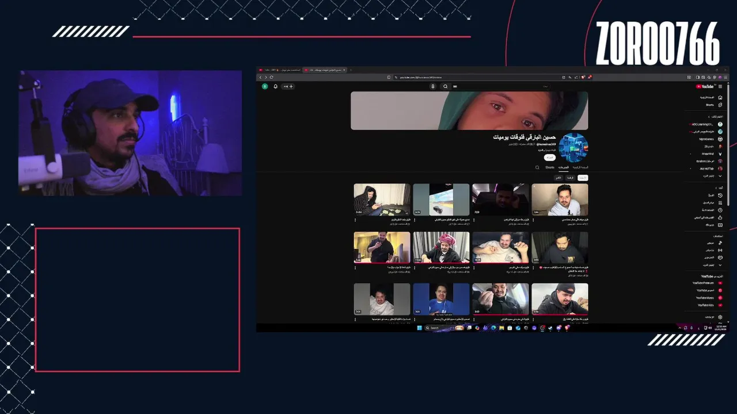Open the channel Home tab

coord(580,167)
